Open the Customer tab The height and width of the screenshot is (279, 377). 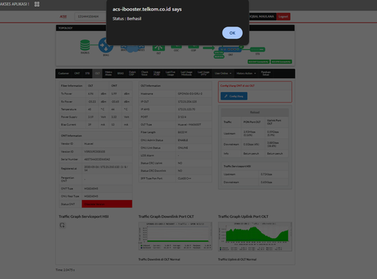point(63,73)
